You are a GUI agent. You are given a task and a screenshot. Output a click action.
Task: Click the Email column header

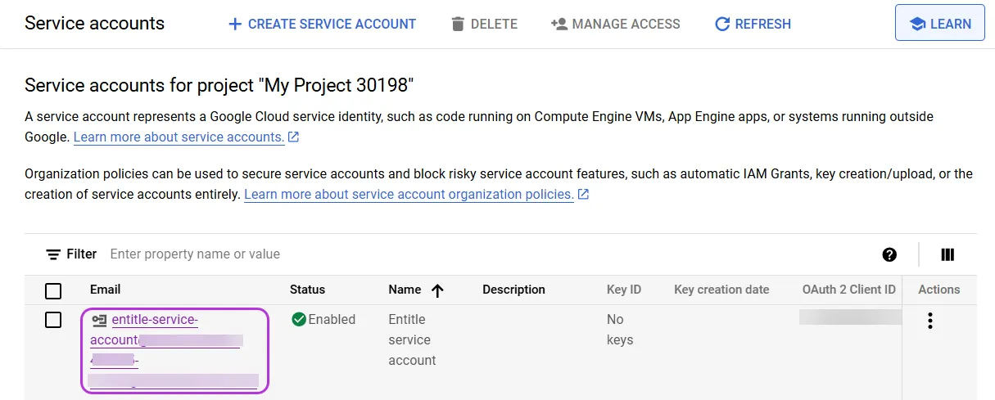(x=106, y=290)
